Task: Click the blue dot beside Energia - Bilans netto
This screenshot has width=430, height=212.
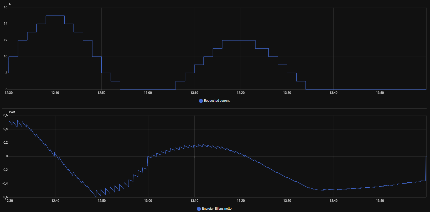Action: (x=199, y=209)
